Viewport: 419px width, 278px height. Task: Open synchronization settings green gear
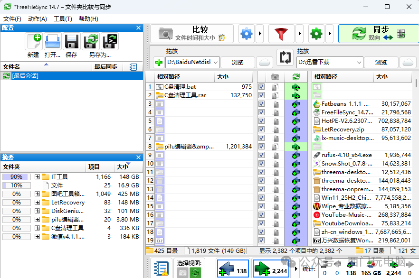pyautogui.click(x=316, y=34)
